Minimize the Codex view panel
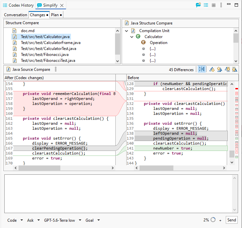242x228 pixels. pos(229,4)
